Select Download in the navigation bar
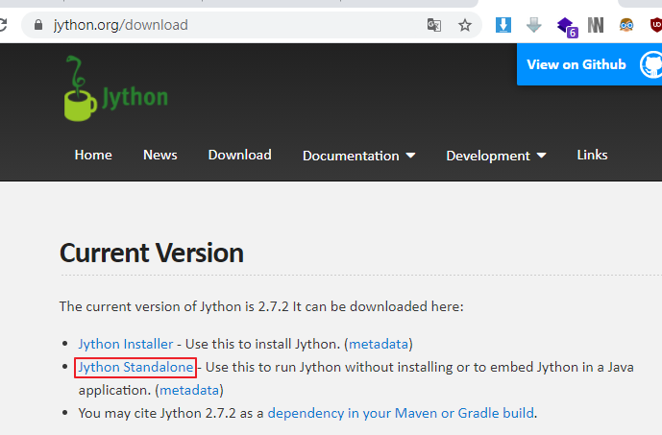This screenshot has width=662, height=435. point(239,155)
